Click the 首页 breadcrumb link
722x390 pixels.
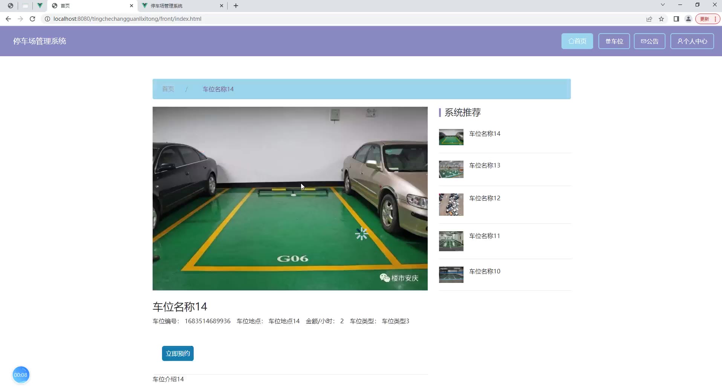tap(168, 89)
